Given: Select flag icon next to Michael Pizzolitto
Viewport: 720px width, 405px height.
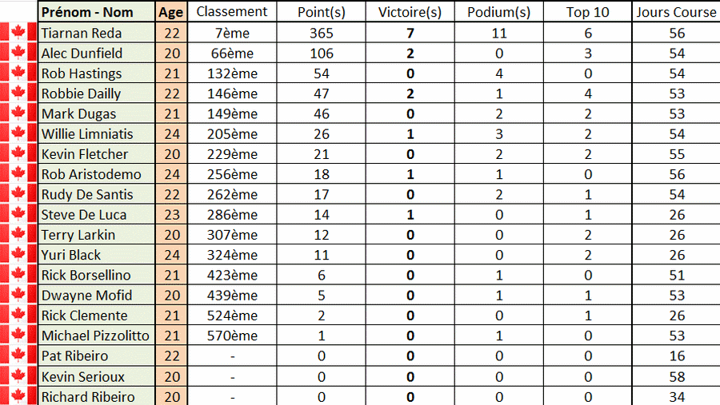Looking at the screenshot, I should [x=18, y=336].
